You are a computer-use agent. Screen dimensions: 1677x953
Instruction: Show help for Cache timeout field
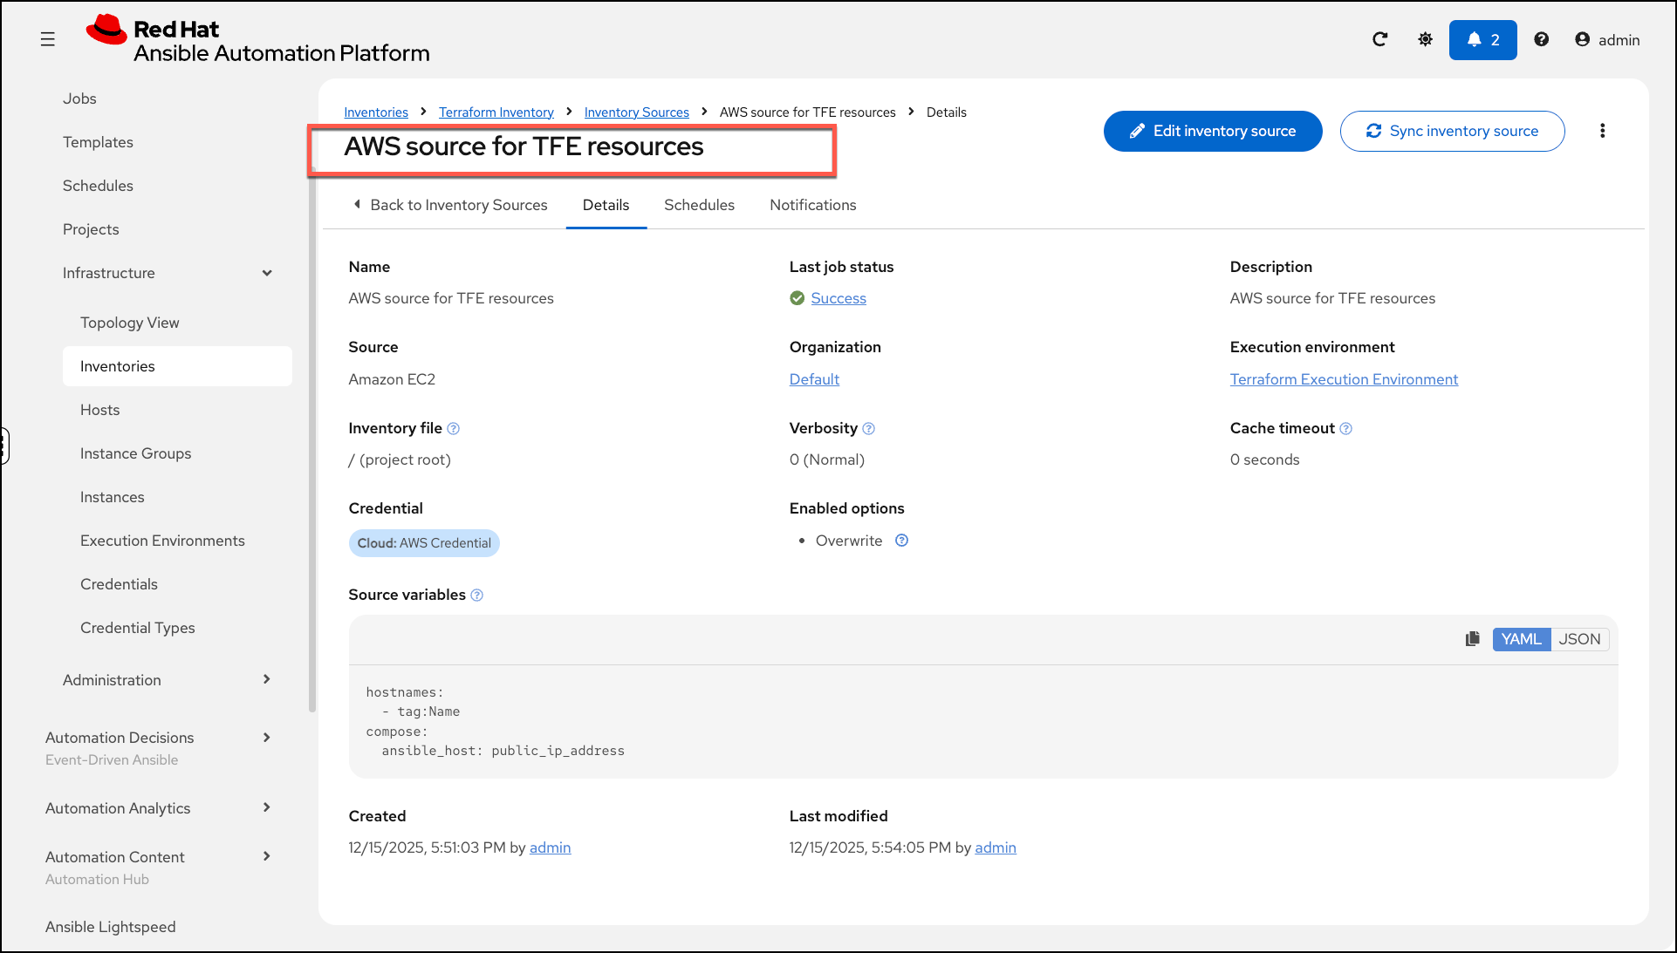(1345, 428)
